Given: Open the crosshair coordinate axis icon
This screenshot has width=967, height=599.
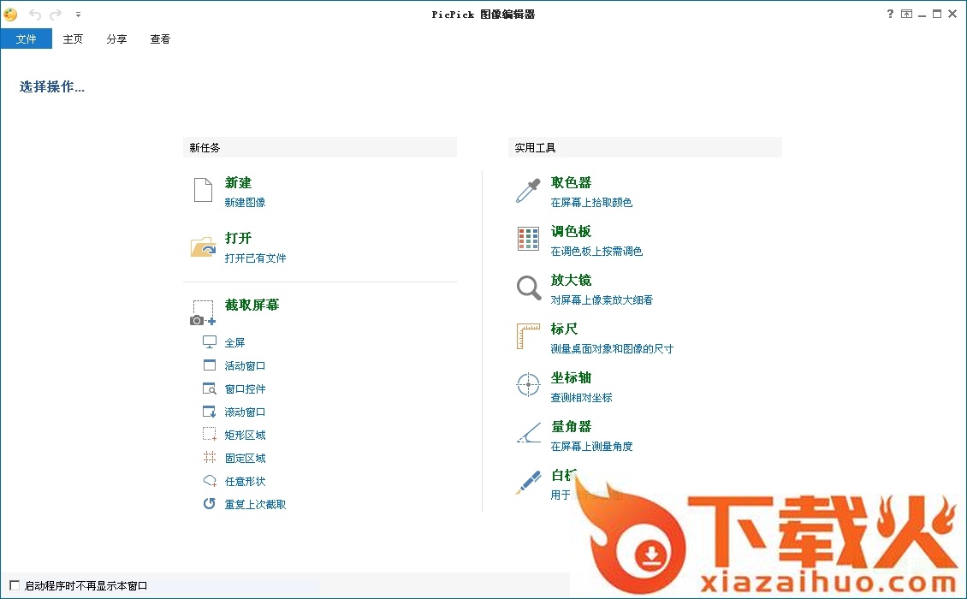Looking at the screenshot, I should [528, 385].
